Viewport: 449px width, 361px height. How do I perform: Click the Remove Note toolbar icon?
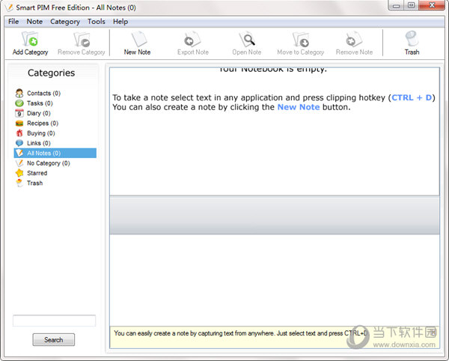tap(354, 39)
